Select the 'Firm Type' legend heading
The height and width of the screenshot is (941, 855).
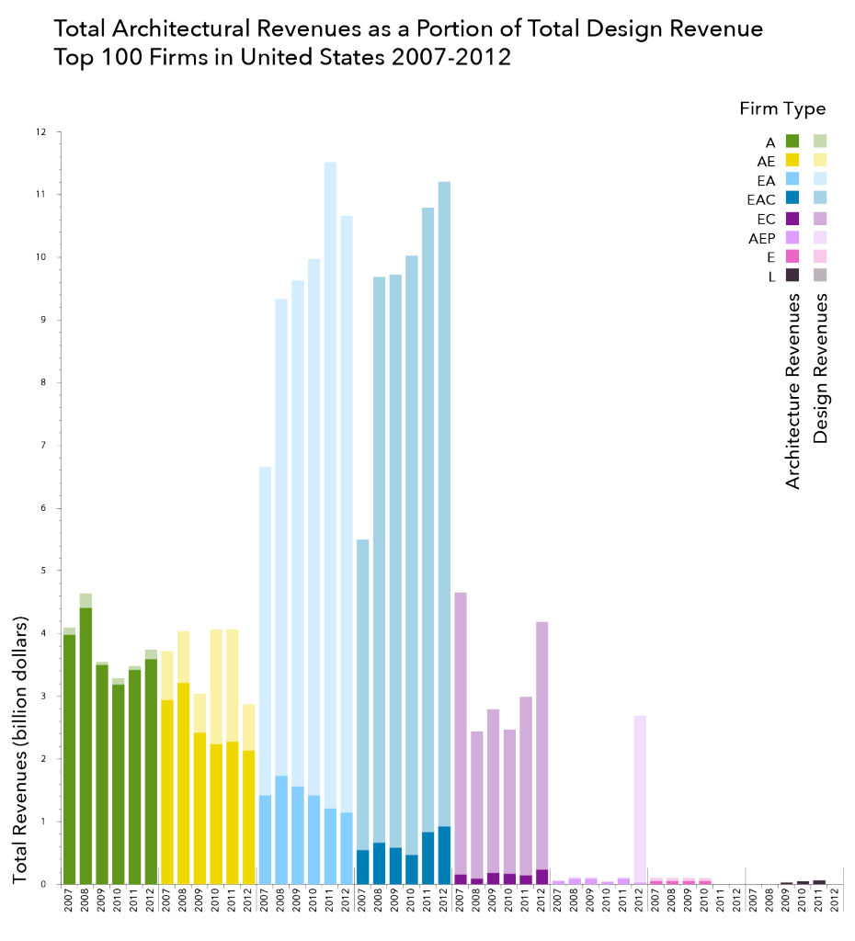point(782,108)
